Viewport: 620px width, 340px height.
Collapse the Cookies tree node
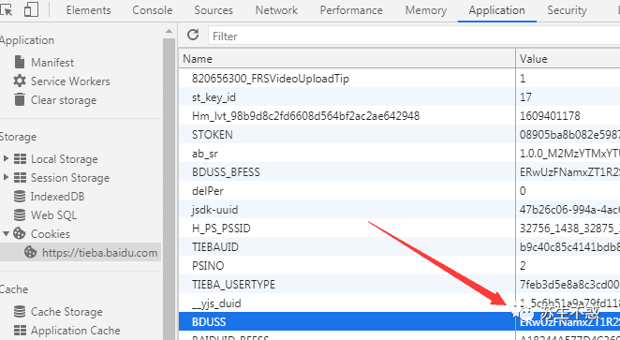(6, 233)
